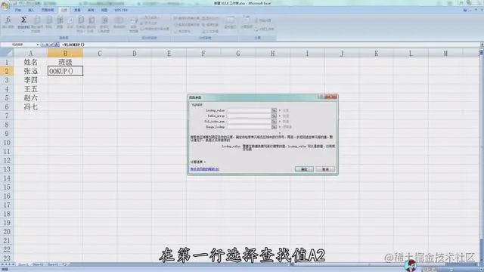Click Trace Precedents in the ribbon
Viewport: 484px width, 272px height.
tap(187, 18)
